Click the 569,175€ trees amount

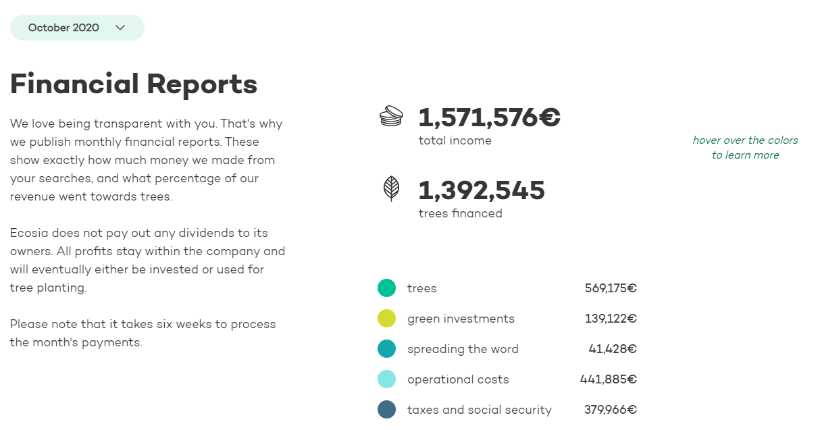[x=611, y=288]
